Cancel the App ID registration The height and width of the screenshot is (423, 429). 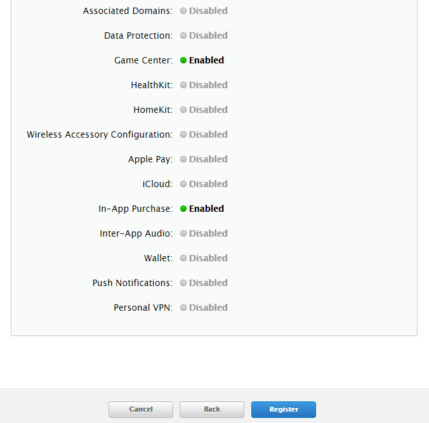click(x=141, y=410)
